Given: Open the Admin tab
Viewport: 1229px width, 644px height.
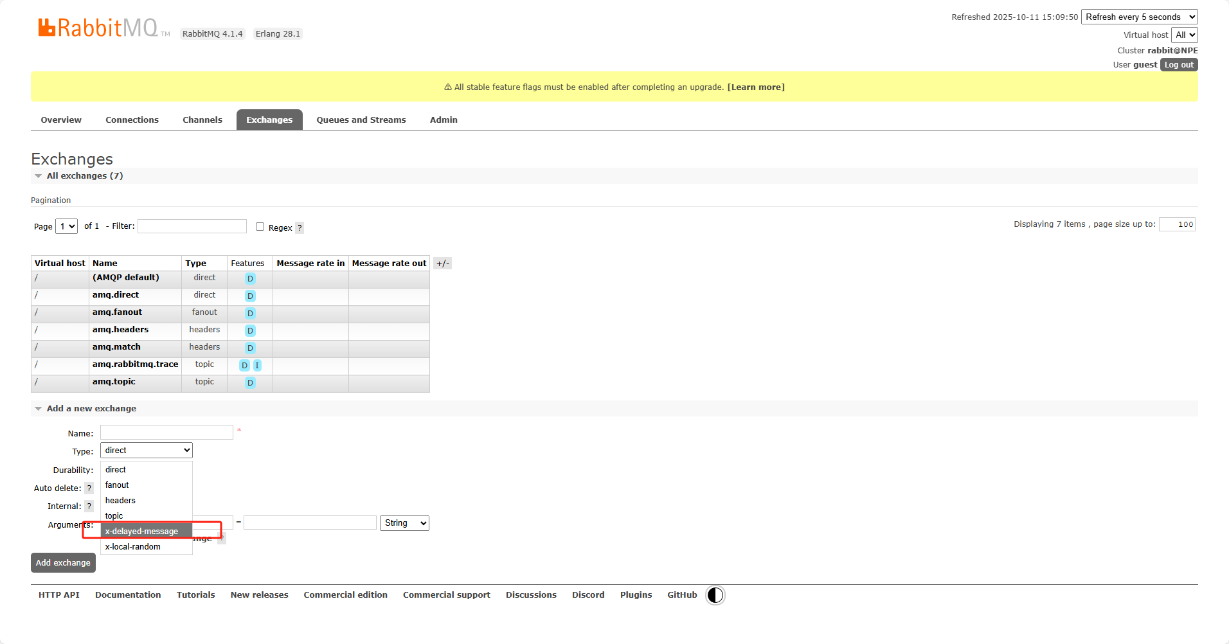Looking at the screenshot, I should [x=444, y=120].
